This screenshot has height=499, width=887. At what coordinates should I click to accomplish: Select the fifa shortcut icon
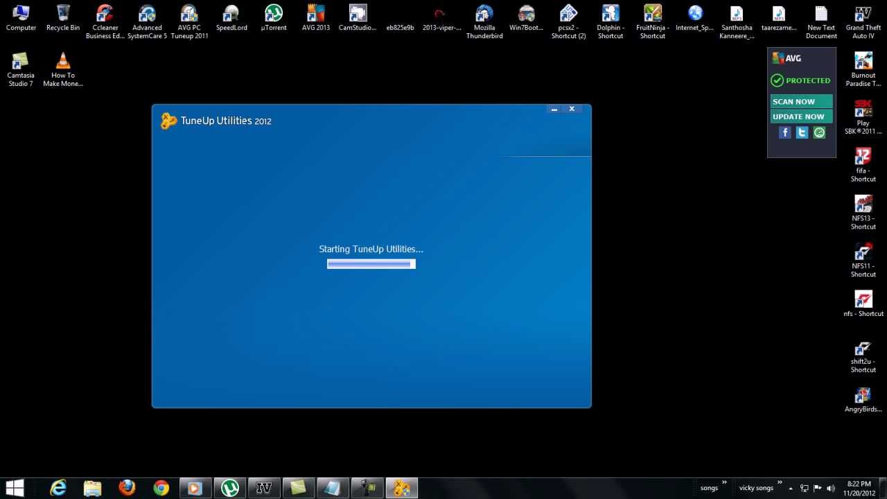pyautogui.click(x=863, y=165)
